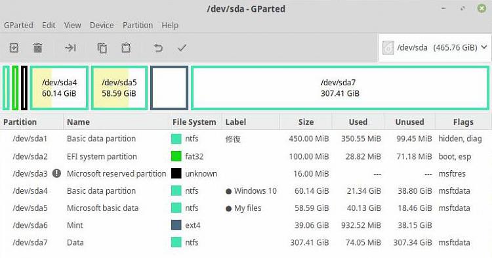Viewport: 492px width, 258px height.
Task: Click the Name column header
Action: pos(116,122)
